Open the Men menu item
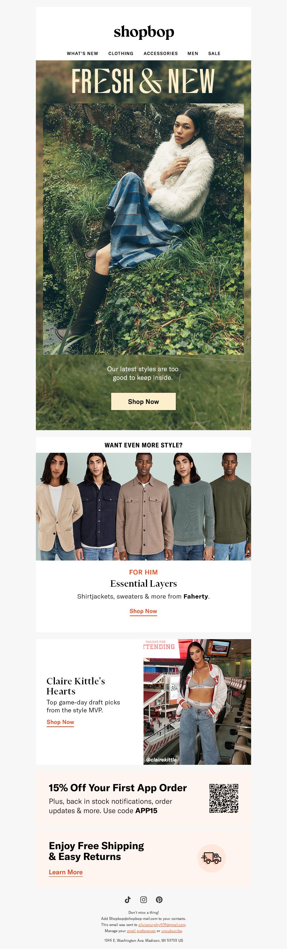The height and width of the screenshot is (949, 287). (x=193, y=54)
